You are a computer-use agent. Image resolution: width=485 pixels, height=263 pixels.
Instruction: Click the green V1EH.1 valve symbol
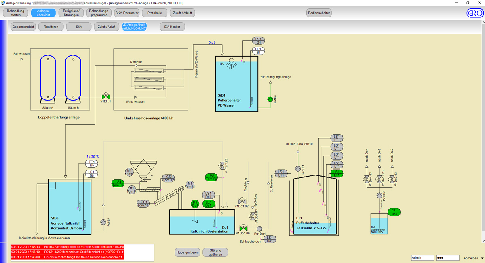(106, 96)
